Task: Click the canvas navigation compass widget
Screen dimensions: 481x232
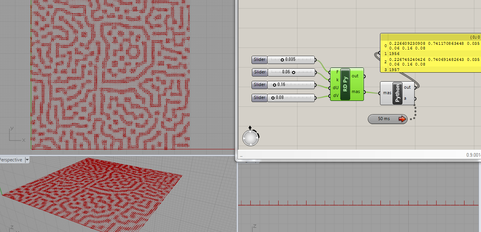Action: click(x=251, y=137)
